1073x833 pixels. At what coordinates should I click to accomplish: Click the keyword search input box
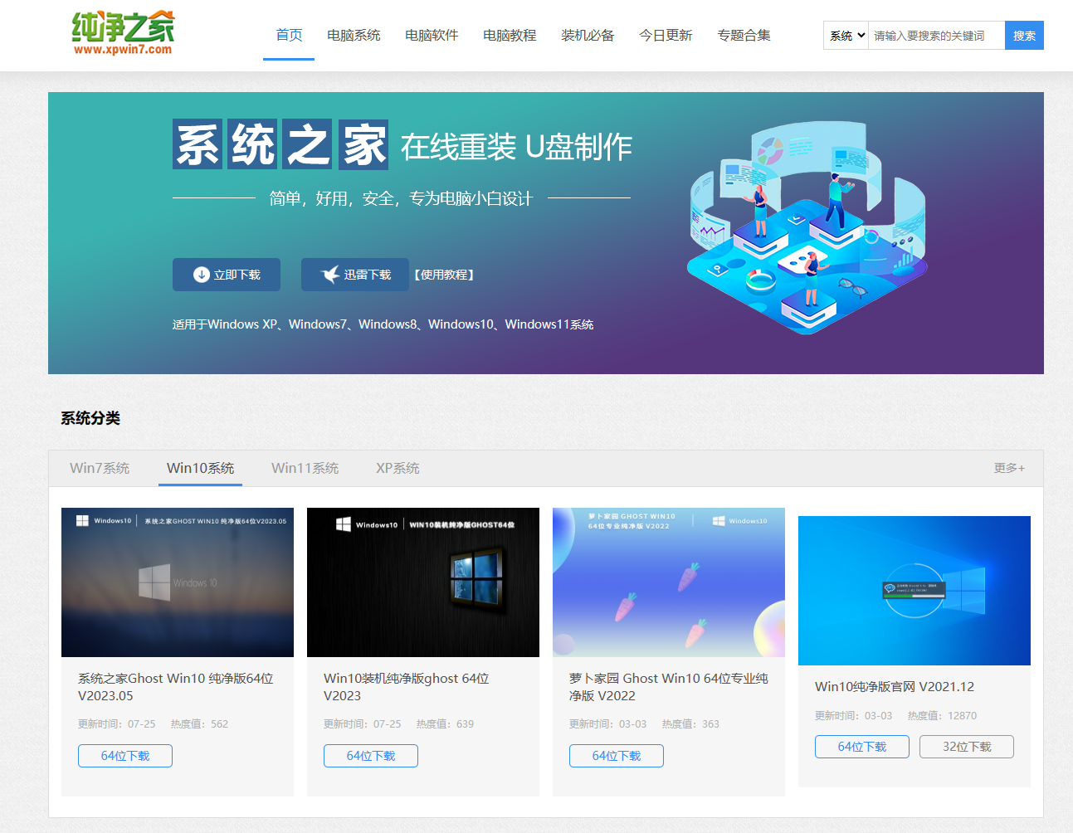(x=936, y=35)
